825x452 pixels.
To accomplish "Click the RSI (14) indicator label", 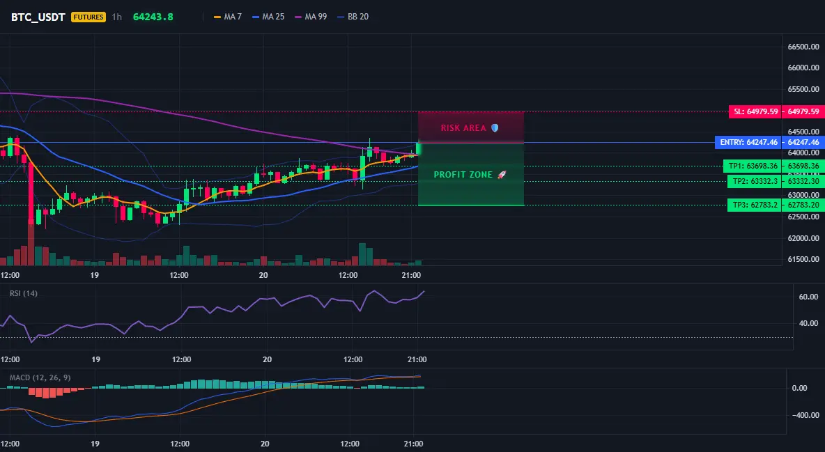I will pyautogui.click(x=24, y=293).
